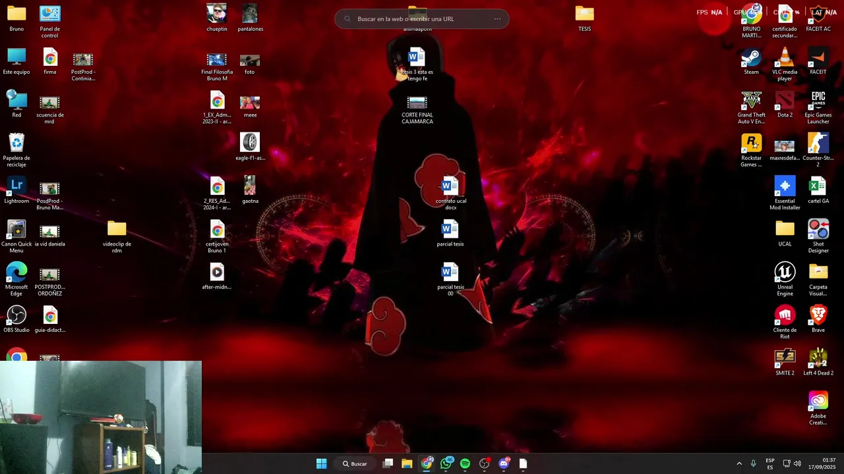Open parcial tesis 00 Word document
This screenshot has width=844, height=474.
450,279
